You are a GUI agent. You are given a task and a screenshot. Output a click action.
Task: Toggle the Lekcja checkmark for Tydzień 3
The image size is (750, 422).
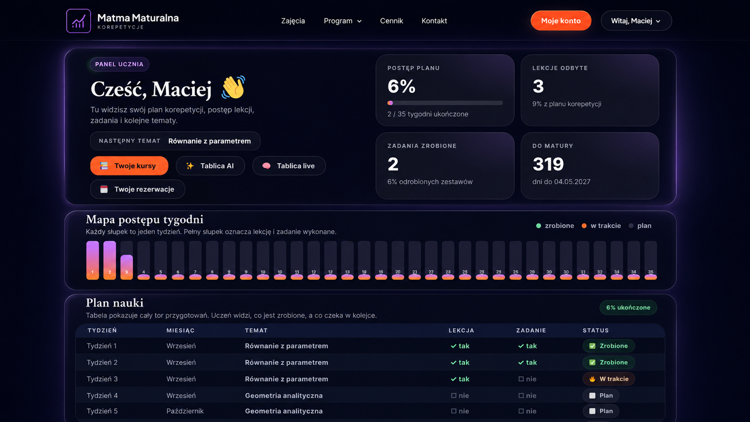453,379
